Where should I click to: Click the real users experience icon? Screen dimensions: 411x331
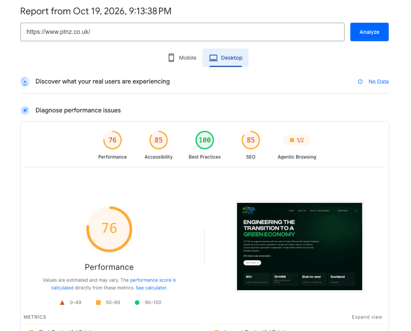[25, 82]
